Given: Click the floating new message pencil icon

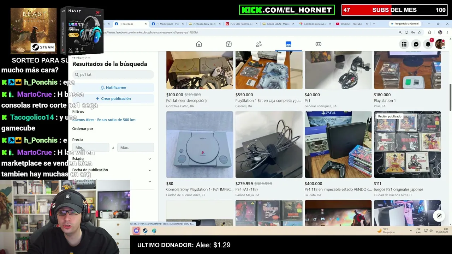Looking at the screenshot, I should [439, 216].
